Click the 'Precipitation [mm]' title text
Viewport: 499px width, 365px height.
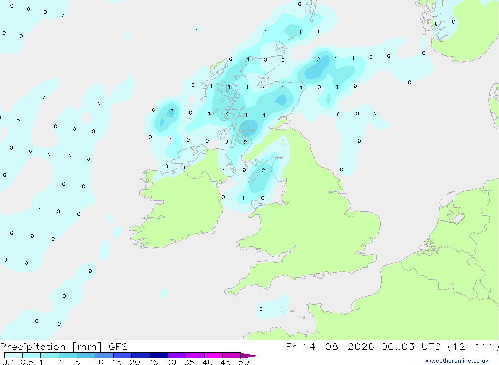click(x=51, y=347)
